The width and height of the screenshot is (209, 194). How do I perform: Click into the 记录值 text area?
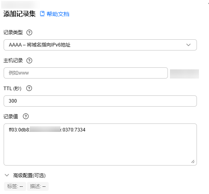[100, 144]
